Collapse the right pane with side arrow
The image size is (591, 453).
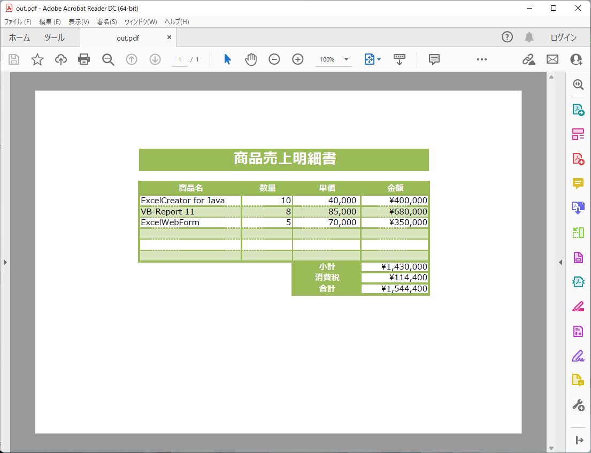(561, 262)
